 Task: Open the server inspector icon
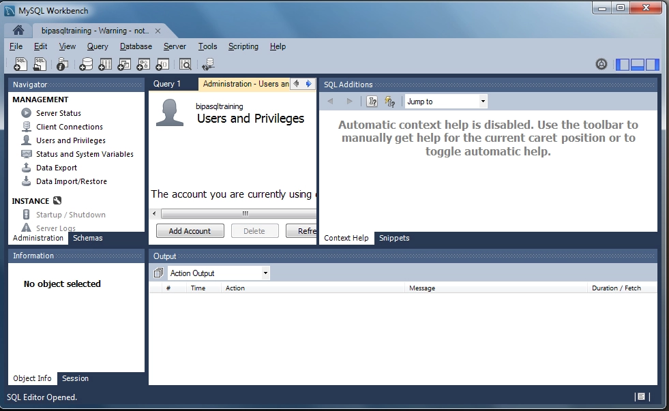pos(61,63)
